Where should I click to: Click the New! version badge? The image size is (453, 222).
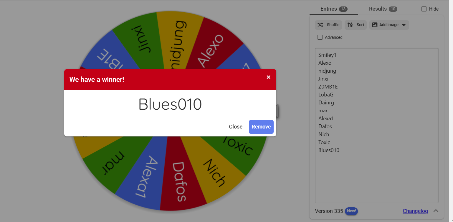(351, 211)
